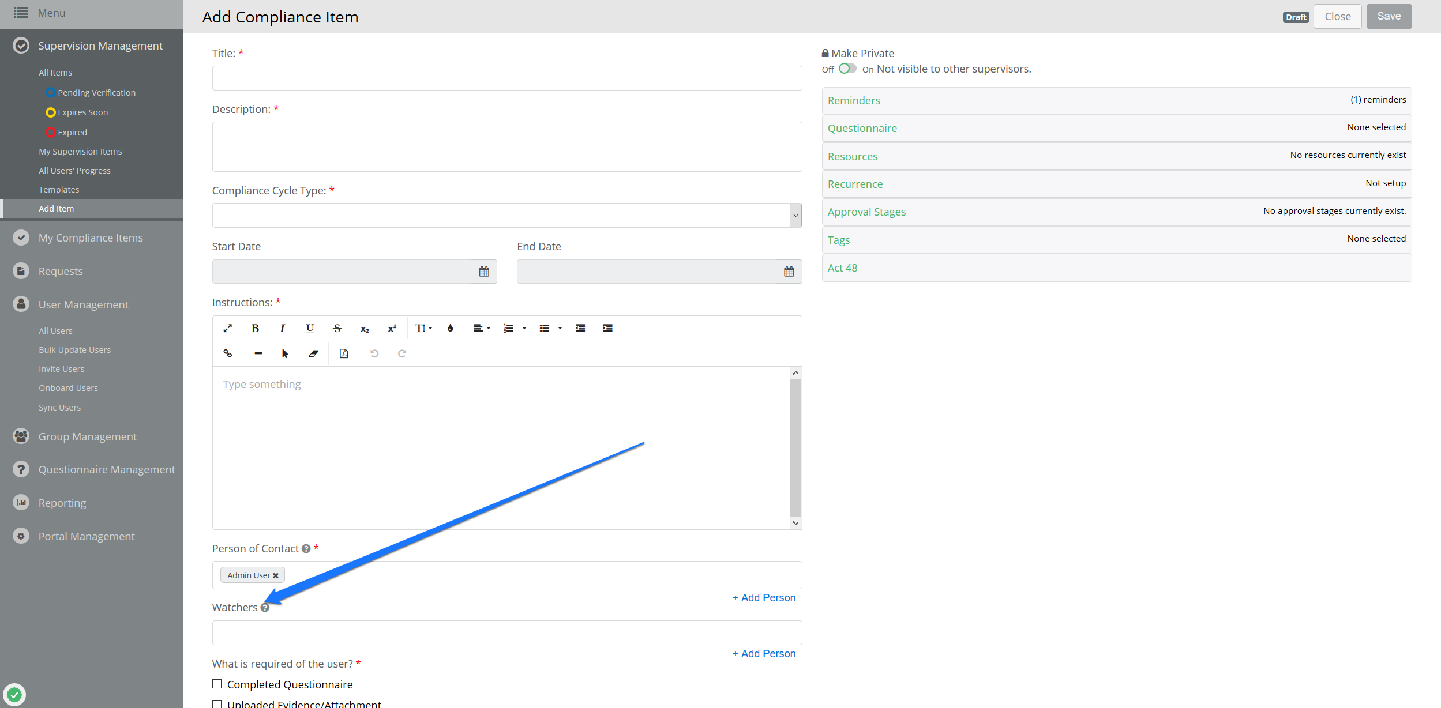Toggle the Make Private switch
This screenshot has width=1441, height=708.
pyautogui.click(x=847, y=69)
